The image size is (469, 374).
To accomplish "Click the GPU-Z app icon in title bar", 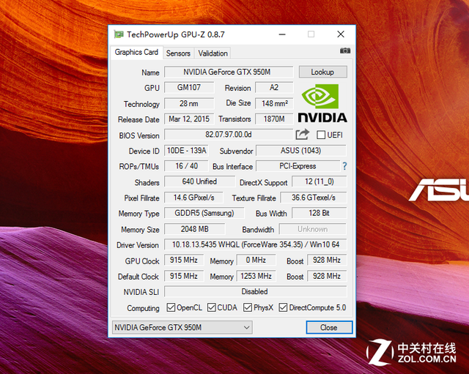I will pos(119,34).
